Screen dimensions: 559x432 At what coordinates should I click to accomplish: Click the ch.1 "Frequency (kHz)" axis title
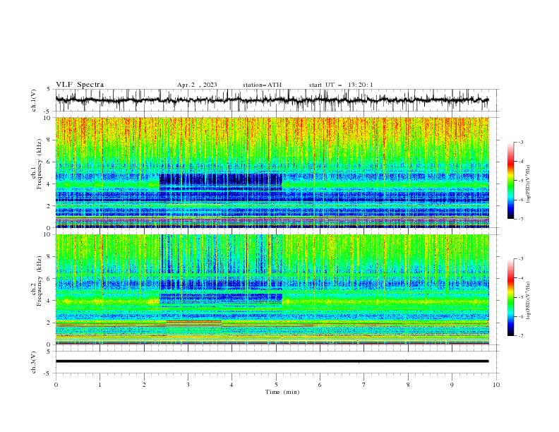(40, 164)
